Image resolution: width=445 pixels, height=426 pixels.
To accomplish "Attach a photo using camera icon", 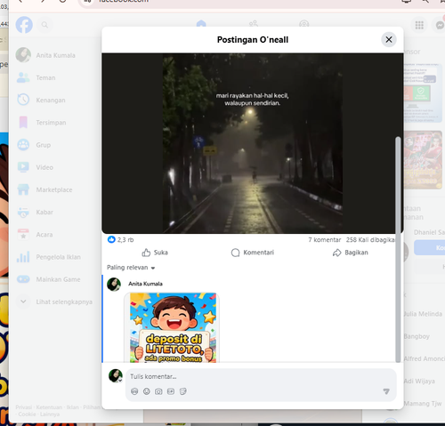I will tap(158, 391).
